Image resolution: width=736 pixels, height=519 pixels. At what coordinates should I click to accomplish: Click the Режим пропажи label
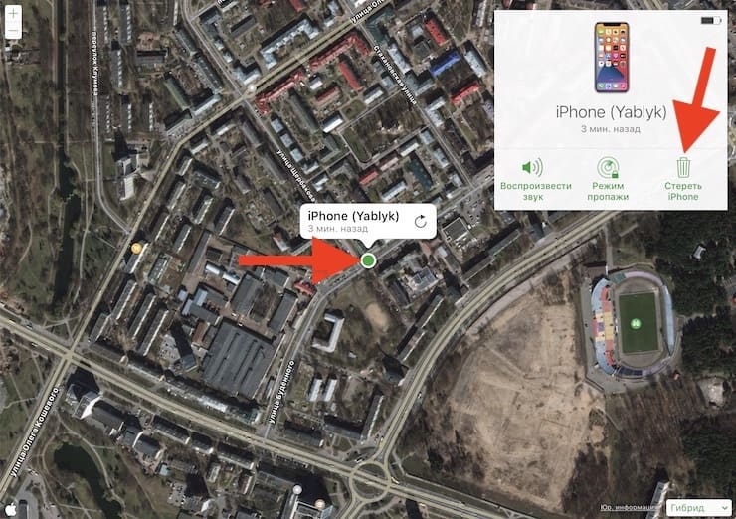(x=608, y=191)
